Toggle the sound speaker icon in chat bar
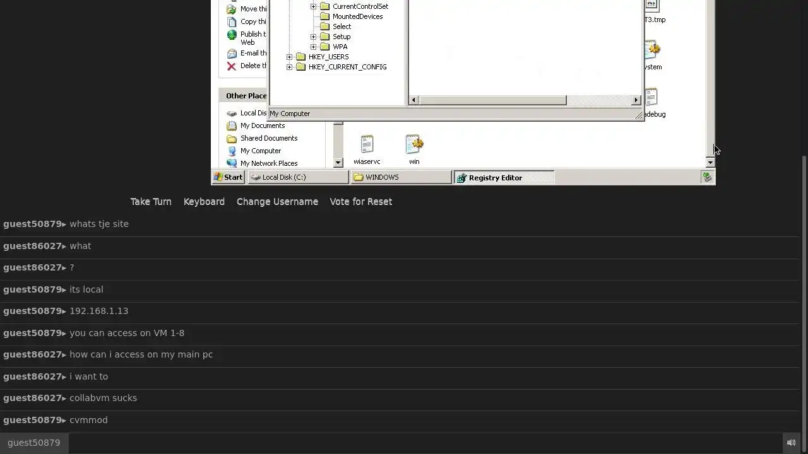This screenshot has height=454, width=808. [791, 443]
